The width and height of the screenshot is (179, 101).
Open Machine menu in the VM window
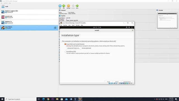pos(65,25)
